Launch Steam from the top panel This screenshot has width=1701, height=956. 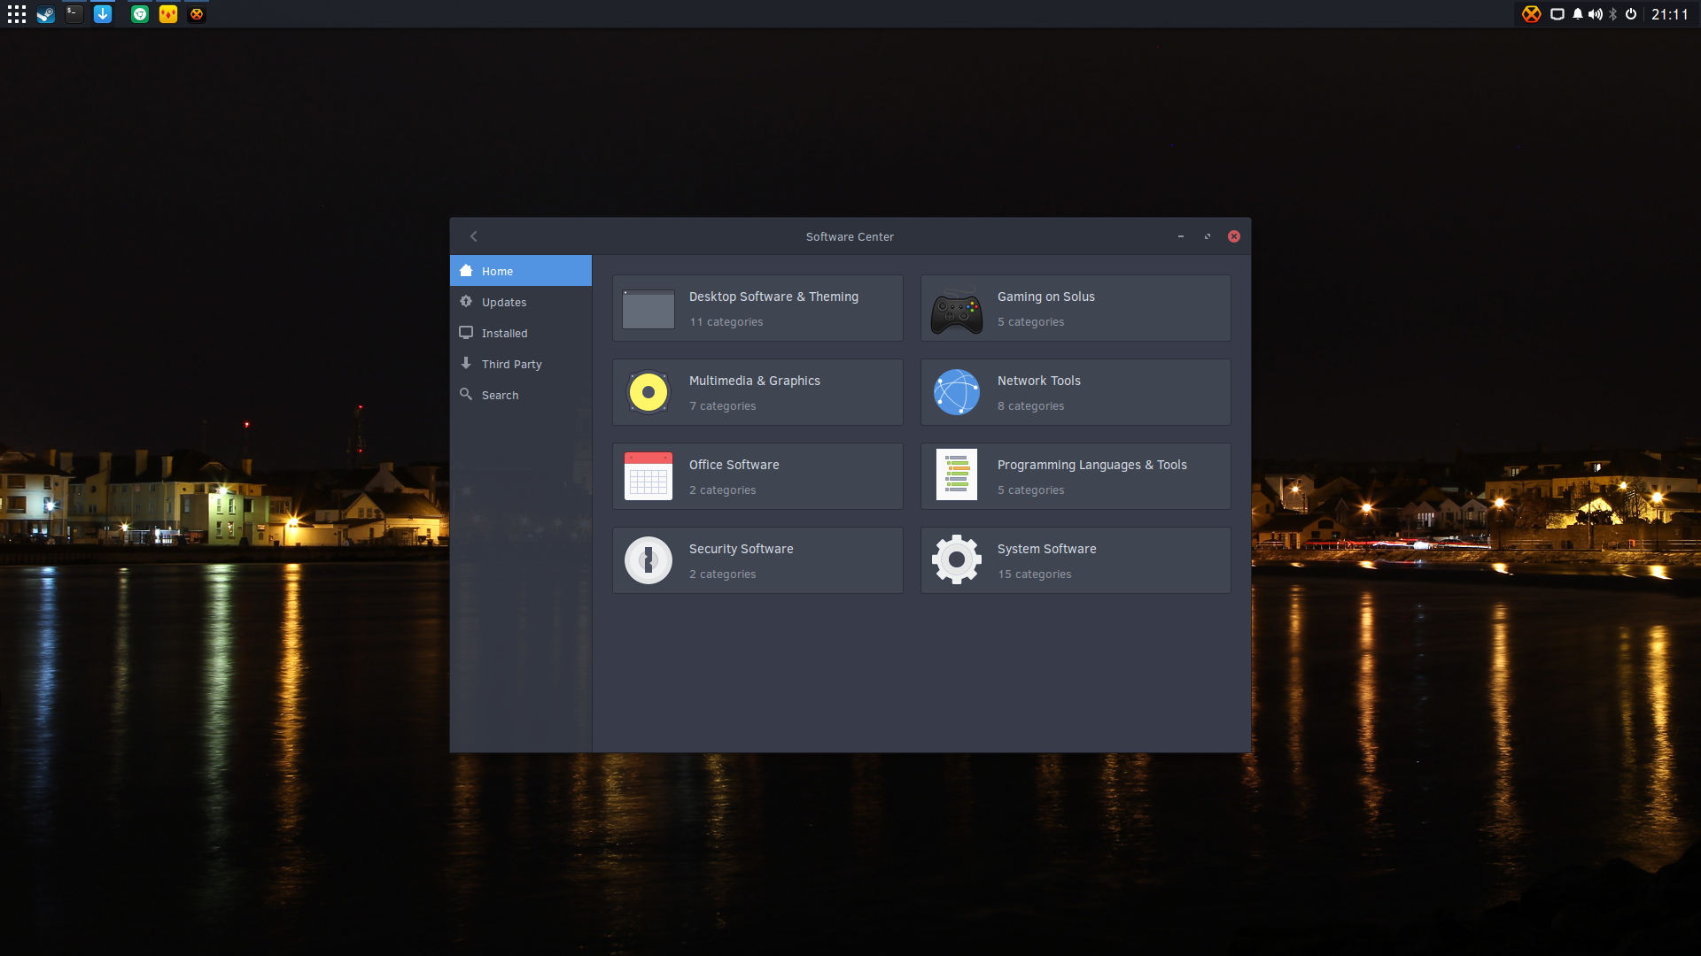click(46, 14)
